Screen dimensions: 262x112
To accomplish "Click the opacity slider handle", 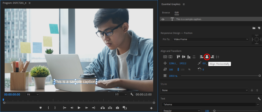I will click(x=259, y=76).
